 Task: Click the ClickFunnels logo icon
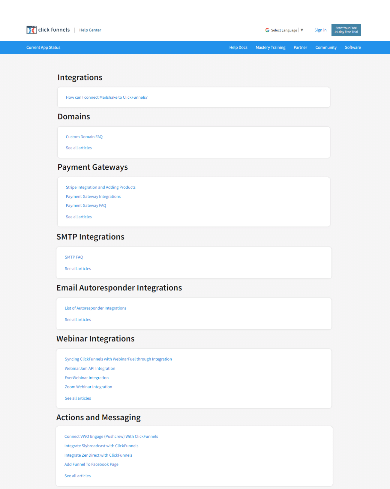[x=31, y=30]
